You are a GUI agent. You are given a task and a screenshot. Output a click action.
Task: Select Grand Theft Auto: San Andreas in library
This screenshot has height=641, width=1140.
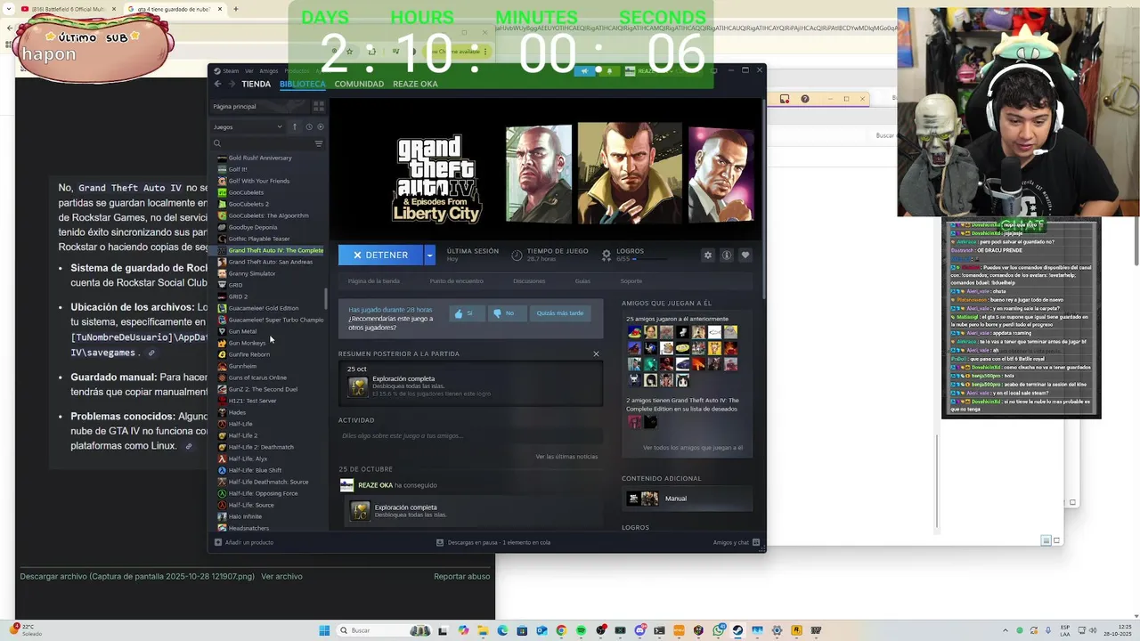pos(271,262)
